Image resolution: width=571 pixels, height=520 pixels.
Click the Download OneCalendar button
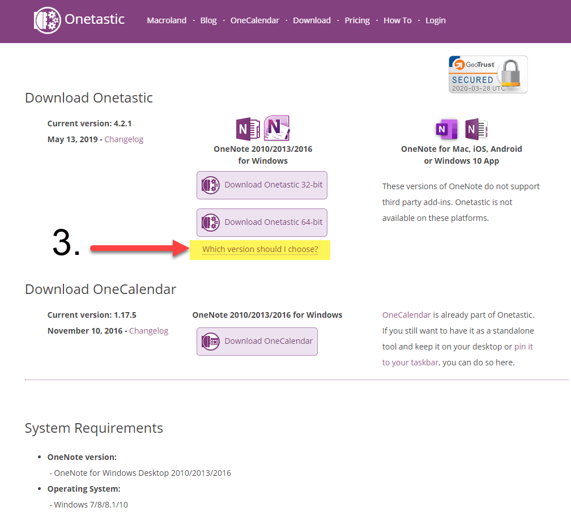[257, 342]
